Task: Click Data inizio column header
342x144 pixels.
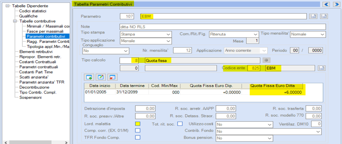Action: 100,86
